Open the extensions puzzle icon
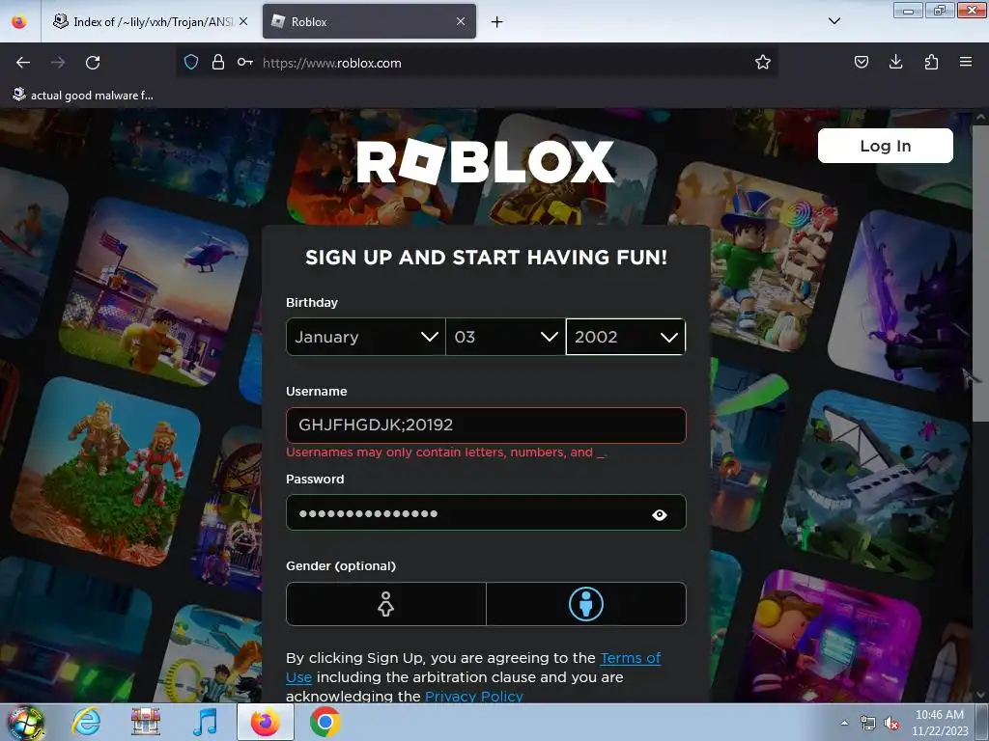989x741 pixels. point(931,63)
